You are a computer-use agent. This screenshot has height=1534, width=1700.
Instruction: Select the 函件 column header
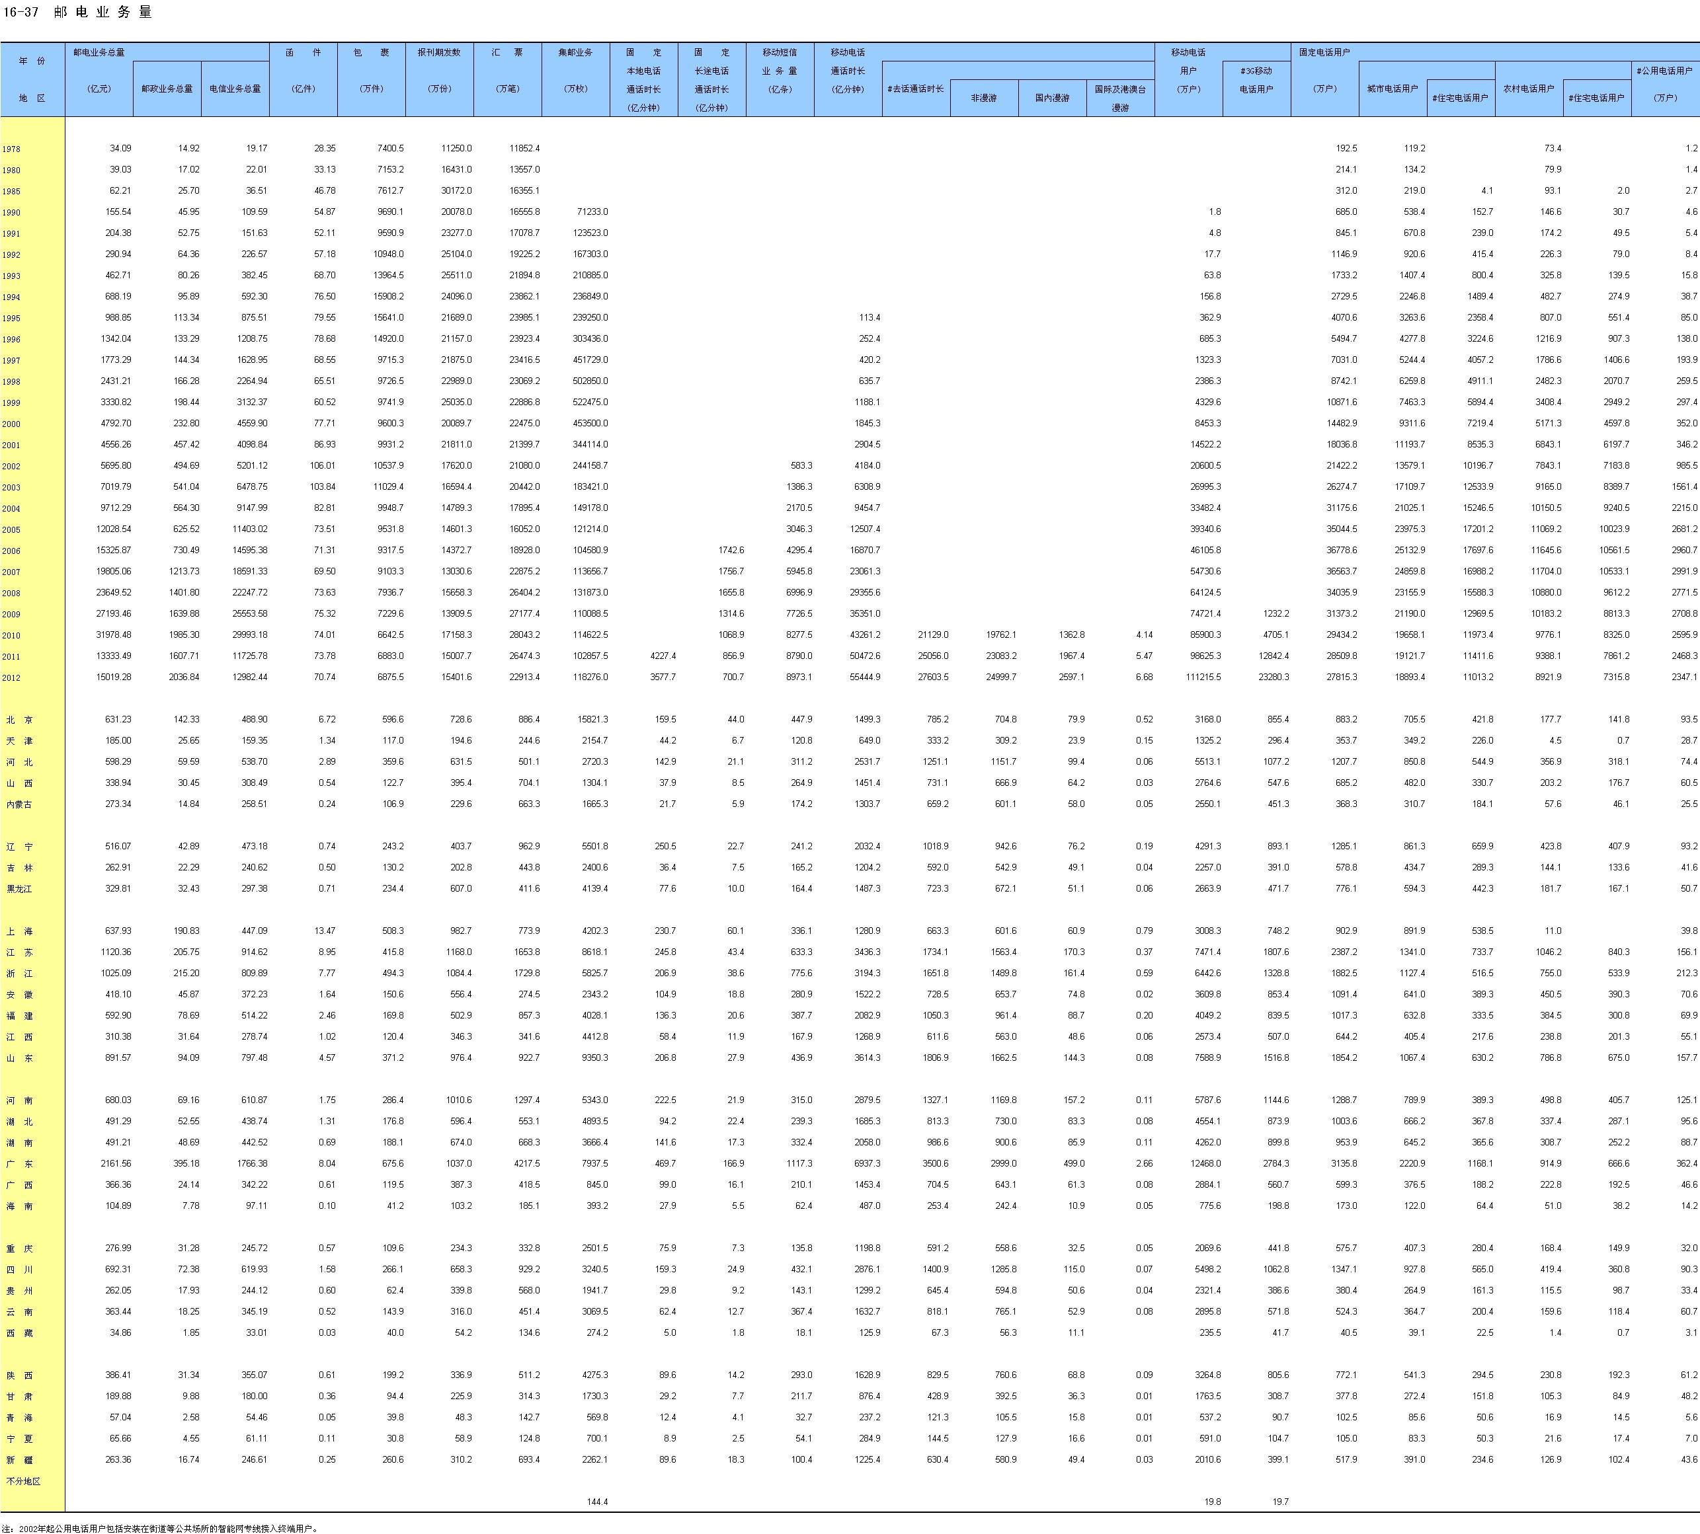[303, 53]
